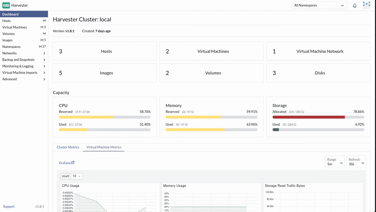Open the Range 5m dropdown

335,162
